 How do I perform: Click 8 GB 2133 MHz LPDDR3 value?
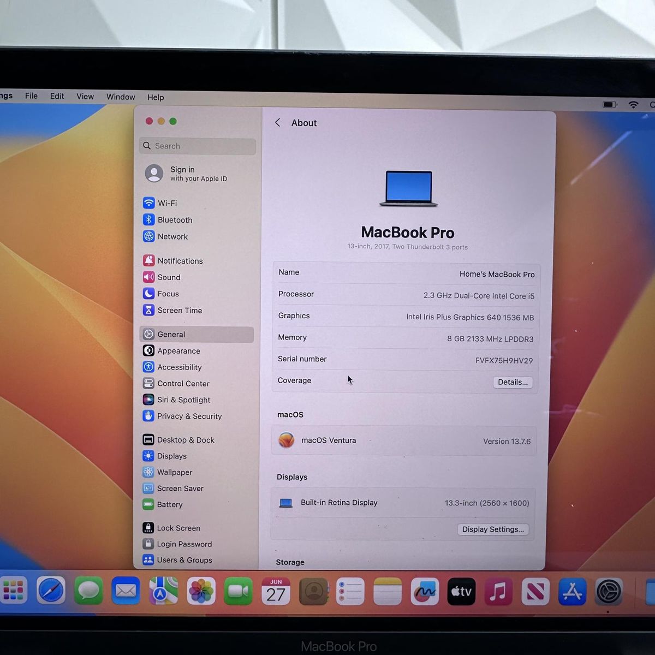490,339
